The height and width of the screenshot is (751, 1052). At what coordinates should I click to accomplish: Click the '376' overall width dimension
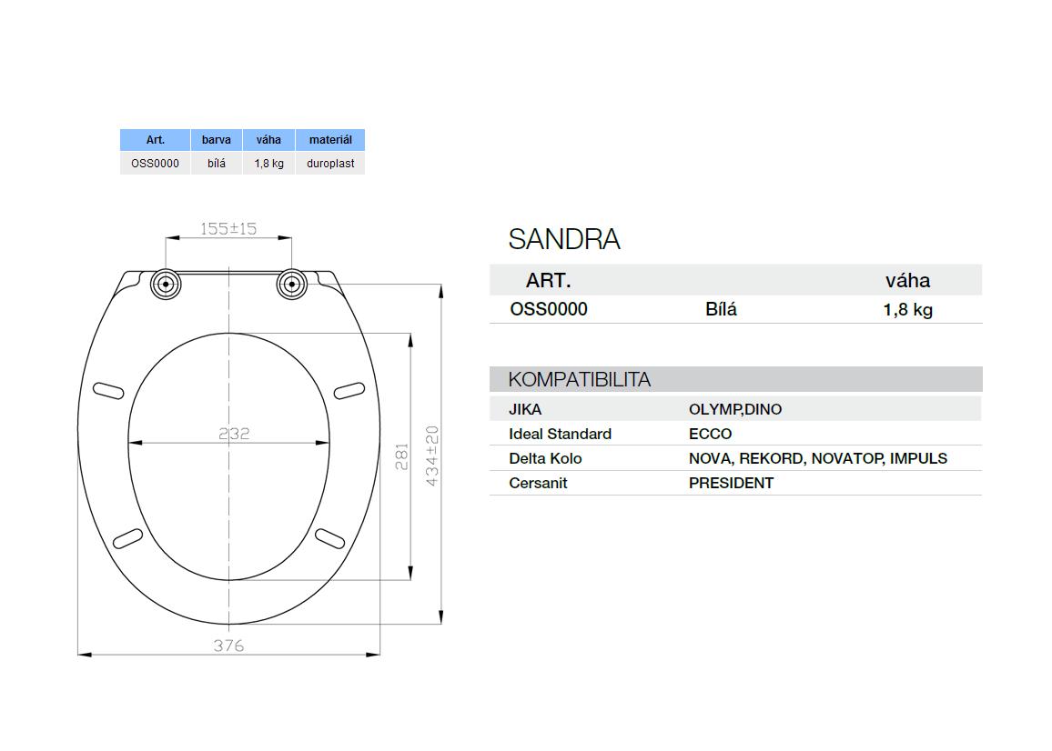[x=228, y=646]
